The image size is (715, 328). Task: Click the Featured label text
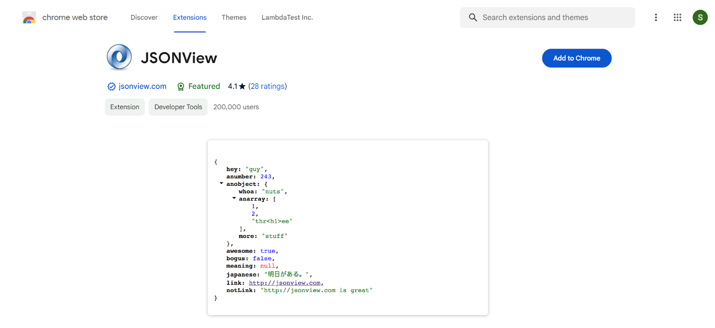204,86
